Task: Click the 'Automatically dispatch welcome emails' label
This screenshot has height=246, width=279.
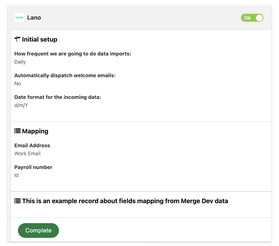Action: (65, 75)
